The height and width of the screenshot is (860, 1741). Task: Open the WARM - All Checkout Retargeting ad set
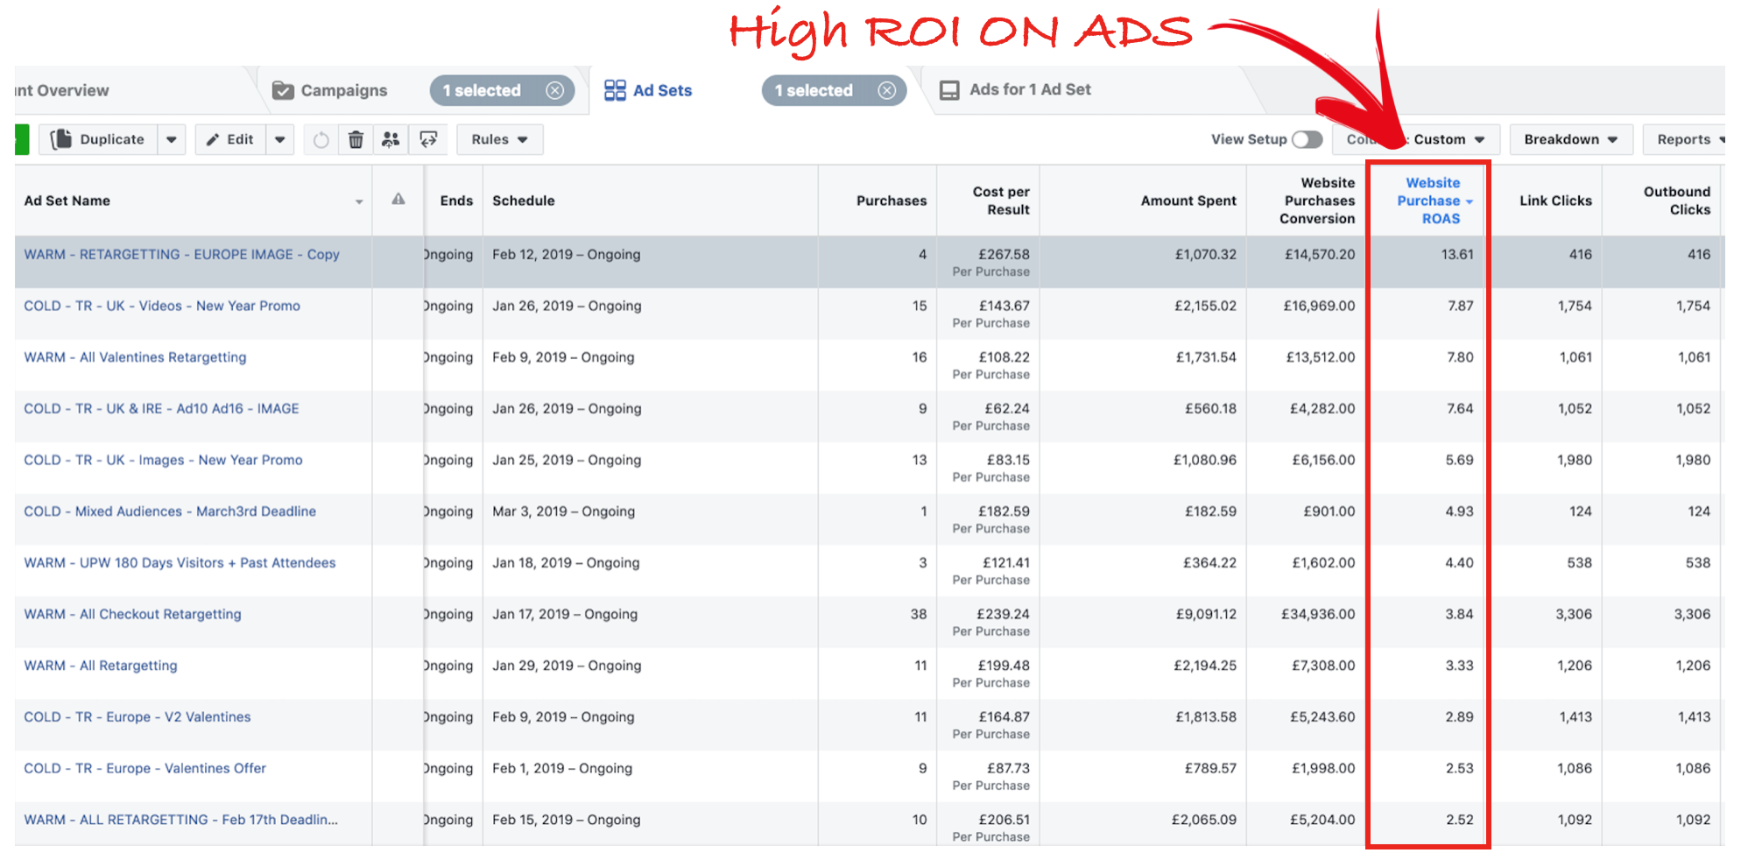[x=132, y=614]
